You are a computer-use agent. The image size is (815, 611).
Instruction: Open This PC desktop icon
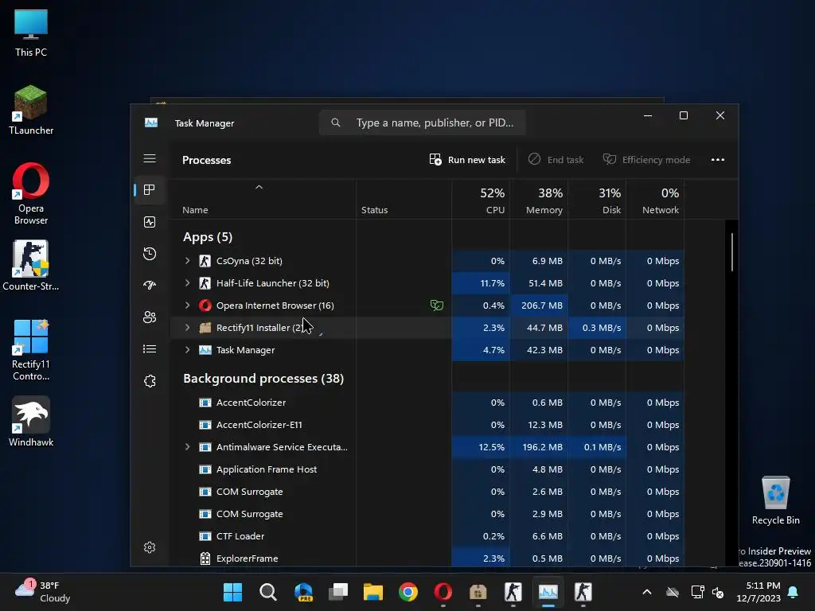tap(31, 33)
